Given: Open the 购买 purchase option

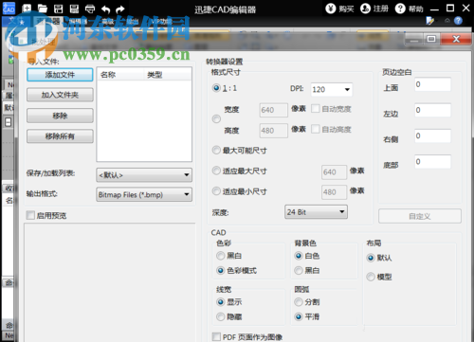Looking at the screenshot, I should pos(339,9).
